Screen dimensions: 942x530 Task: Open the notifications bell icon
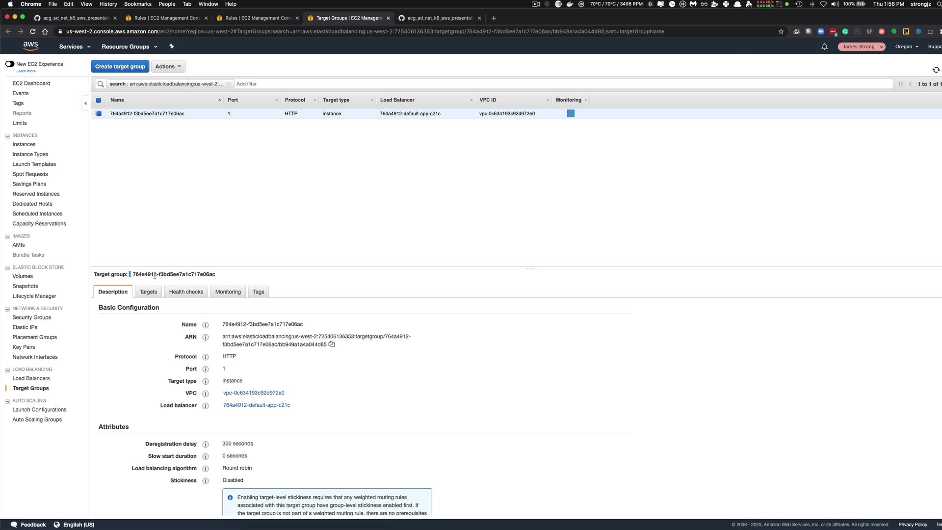click(824, 47)
